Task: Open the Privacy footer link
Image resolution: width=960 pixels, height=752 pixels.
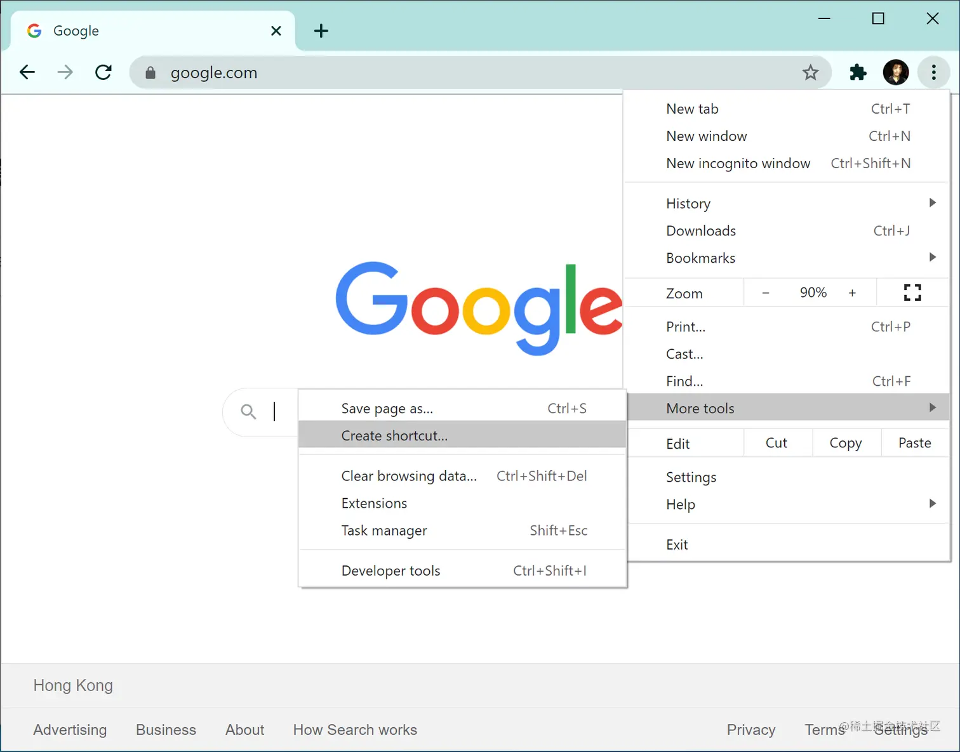Action: coord(751,730)
